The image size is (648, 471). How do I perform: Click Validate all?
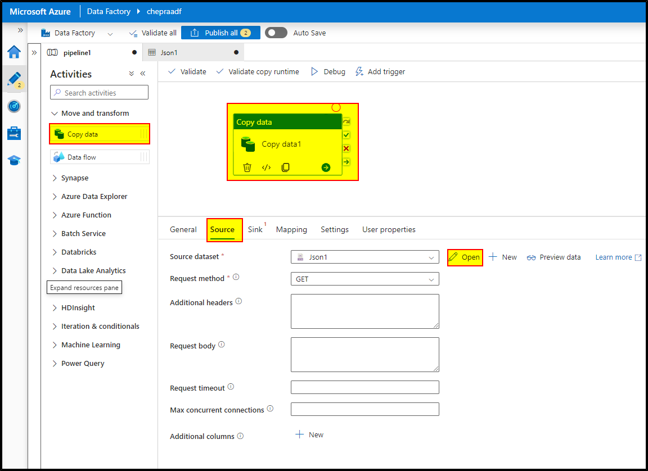(x=153, y=33)
